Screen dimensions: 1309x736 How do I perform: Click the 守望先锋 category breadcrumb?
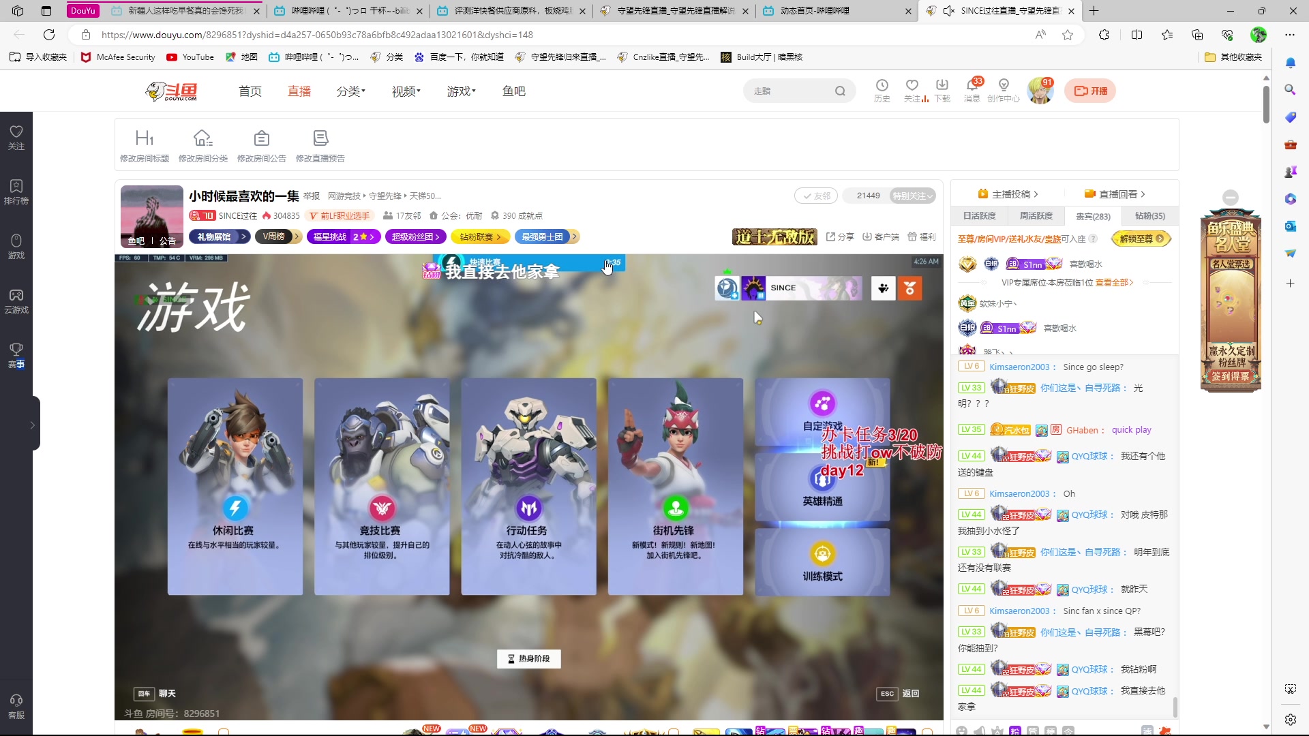pos(385,196)
